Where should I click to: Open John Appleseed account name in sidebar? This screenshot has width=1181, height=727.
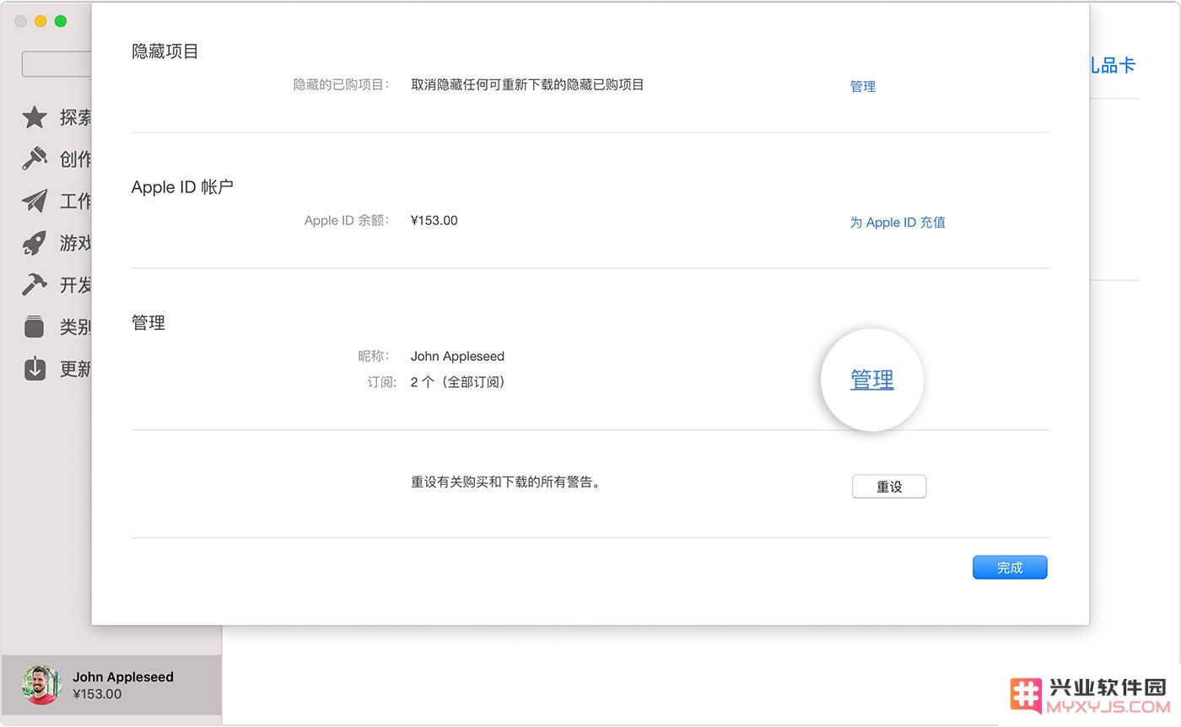point(123,676)
